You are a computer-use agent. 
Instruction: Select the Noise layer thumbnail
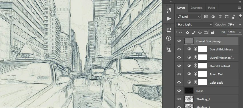point(189,91)
